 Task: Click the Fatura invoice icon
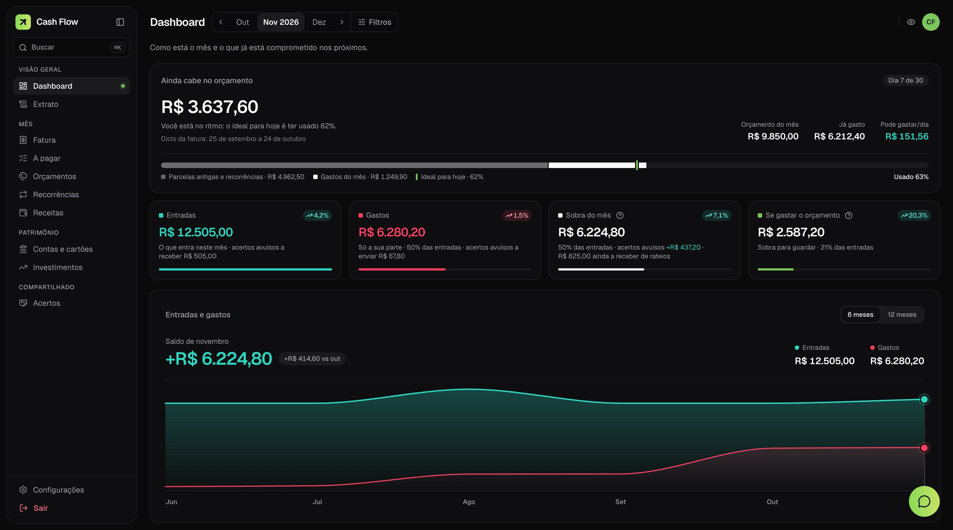23,140
